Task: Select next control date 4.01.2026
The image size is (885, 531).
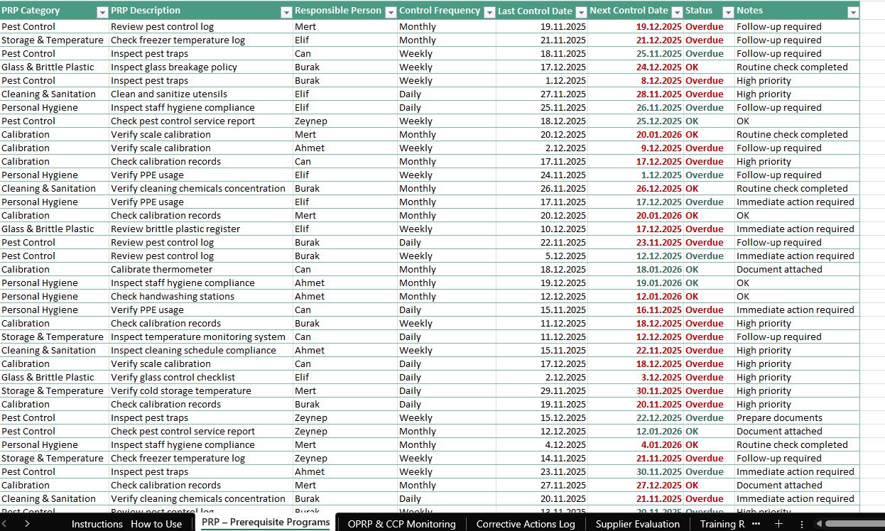Action: [x=636, y=444]
